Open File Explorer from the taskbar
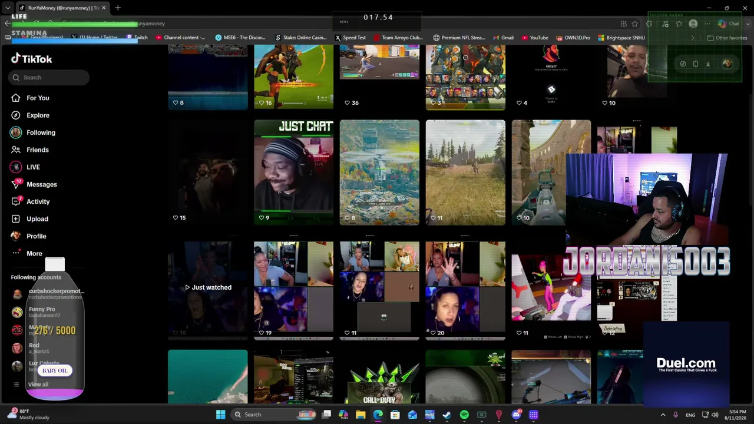The height and width of the screenshot is (424, 754). coord(361,415)
